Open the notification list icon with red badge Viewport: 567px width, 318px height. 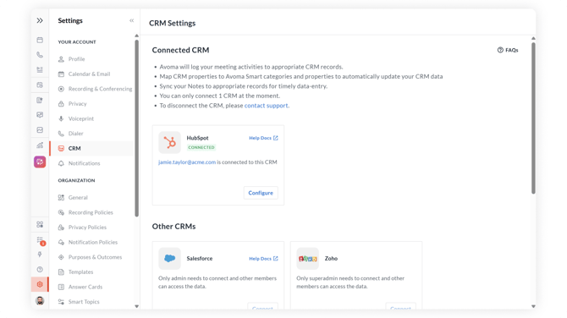click(41, 240)
